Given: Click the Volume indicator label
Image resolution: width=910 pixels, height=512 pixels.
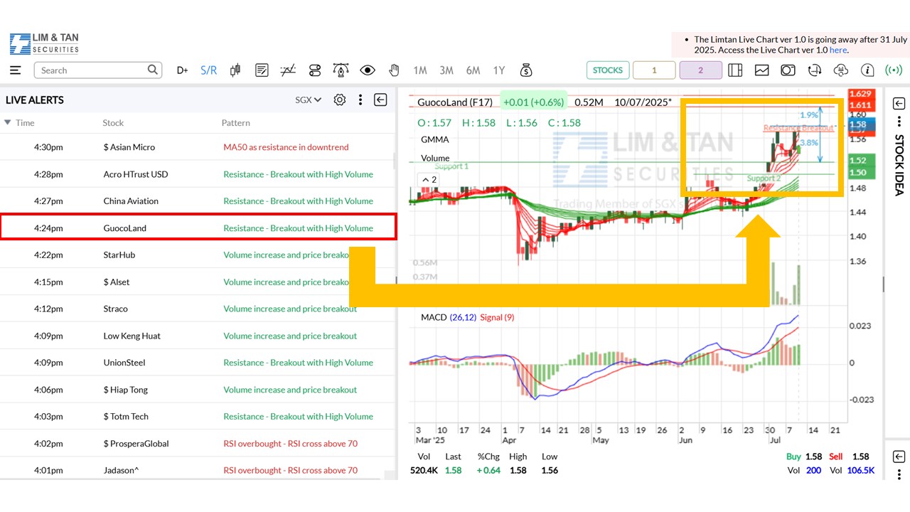Looking at the screenshot, I should [x=435, y=158].
